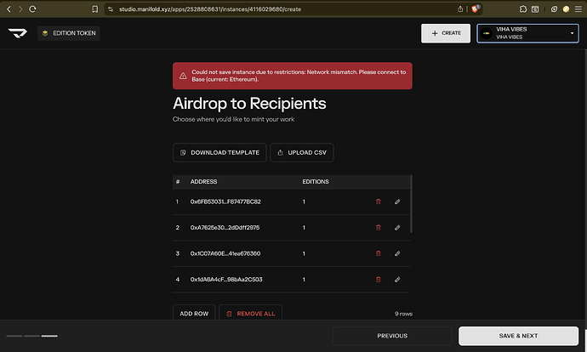The width and height of the screenshot is (587, 352).
Task: Edit row 4 address 0x1dA6A4cF
Action: [397, 280]
